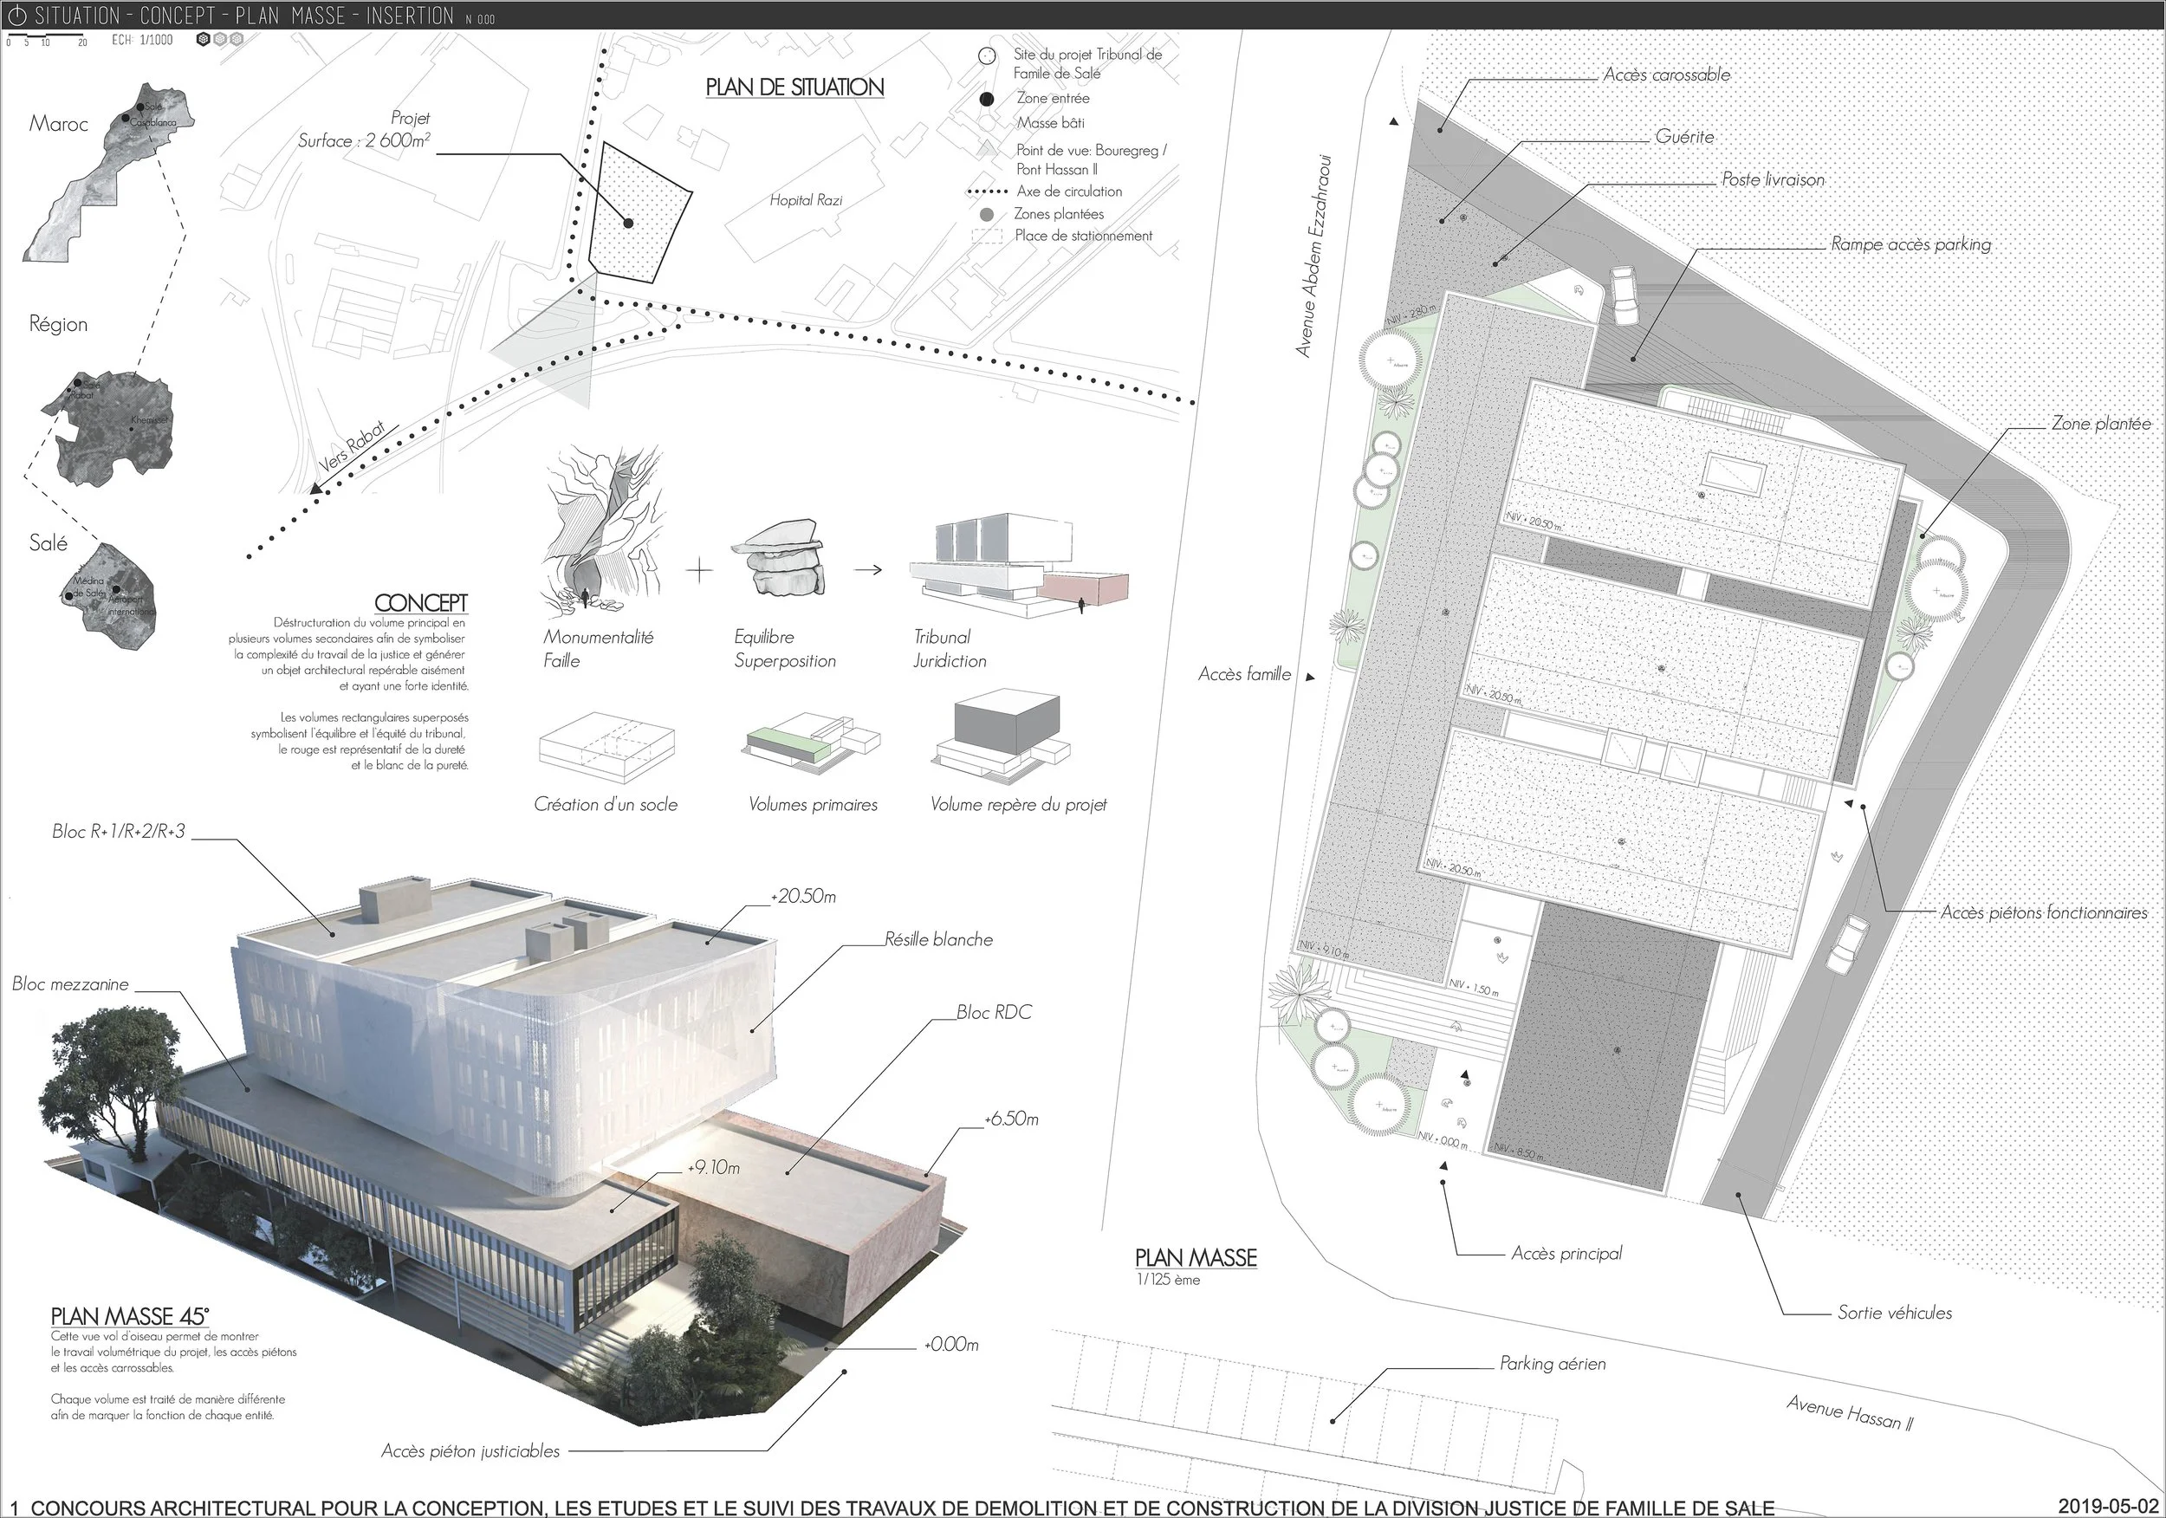Click the gray Zones plantées legend dot
Image resolution: width=2166 pixels, height=1518 pixels.
[987, 214]
